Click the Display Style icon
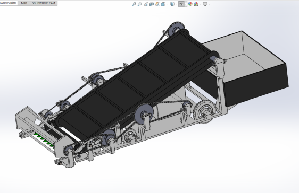 pos(172,4)
